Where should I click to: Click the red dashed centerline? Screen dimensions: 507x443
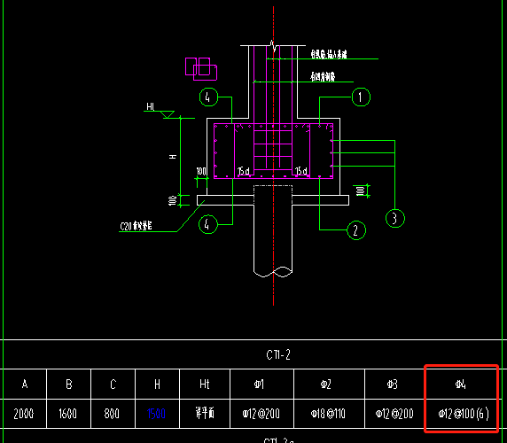coord(274,156)
